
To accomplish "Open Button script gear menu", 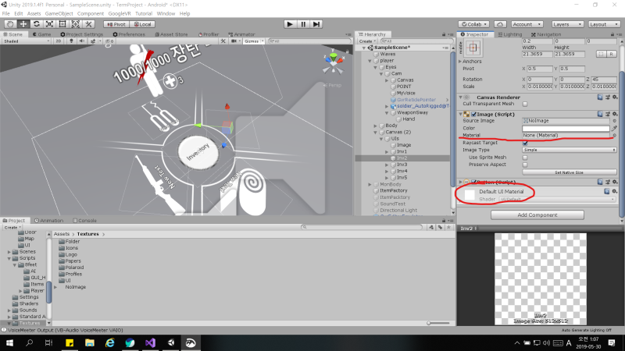I will coord(615,182).
